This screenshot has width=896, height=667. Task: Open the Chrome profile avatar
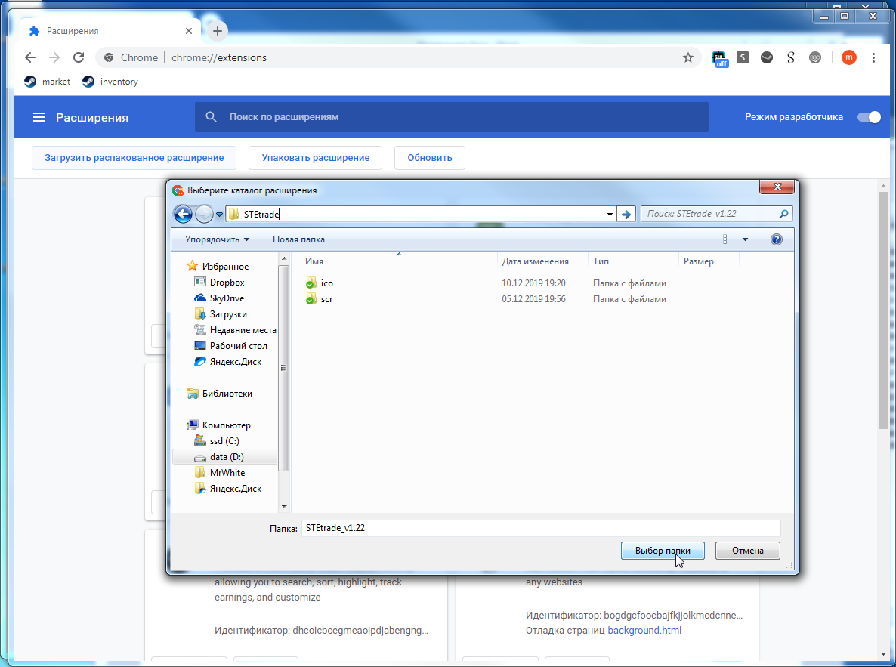click(x=849, y=57)
